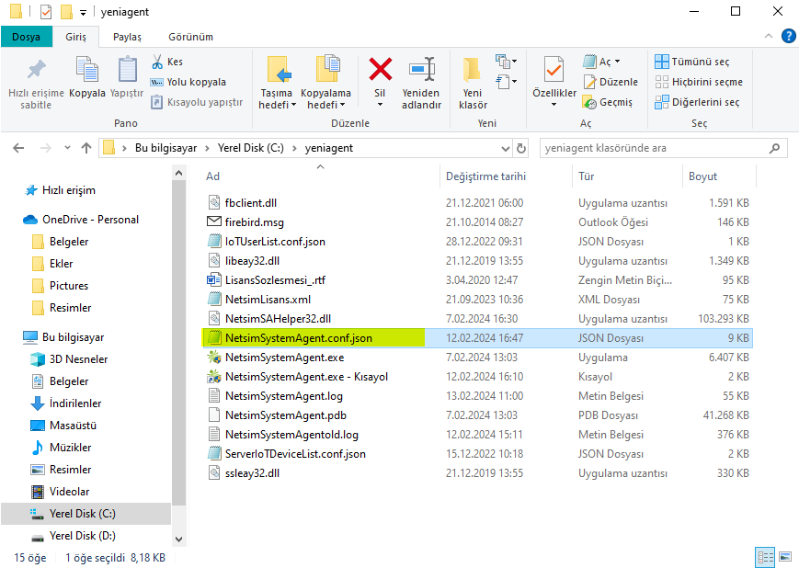799x568 pixels.
Task: Pin to Quick Access (Hızlı erişime sabitle)
Action: 36,84
